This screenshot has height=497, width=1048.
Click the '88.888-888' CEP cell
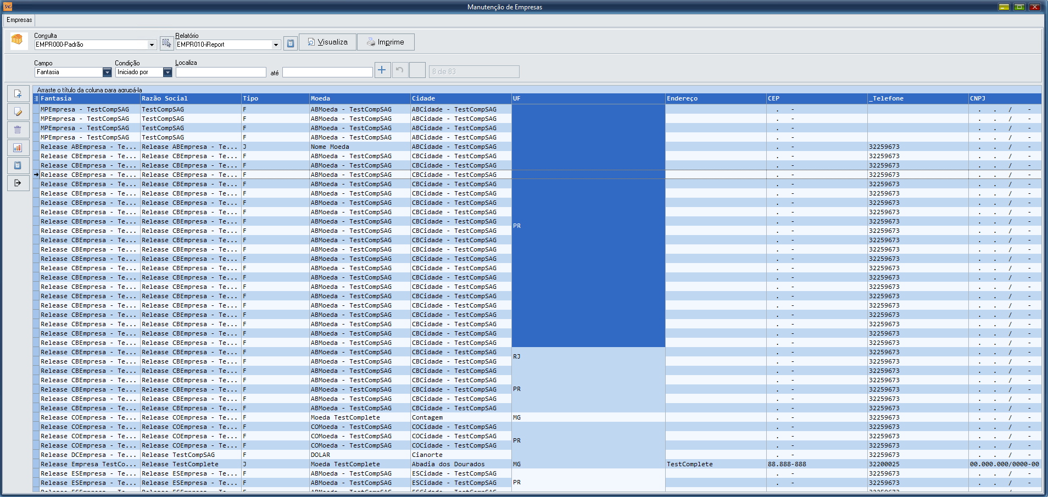click(x=817, y=464)
